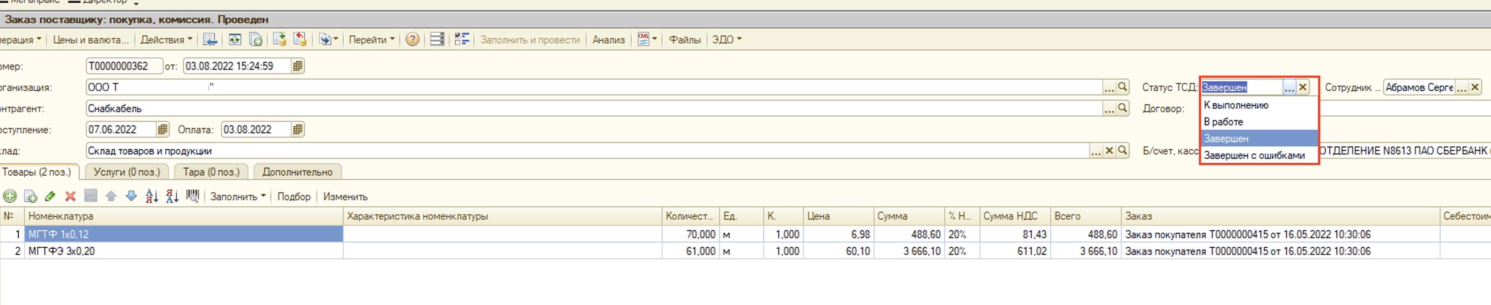Expand the Действия dropdown menu

pos(166,39)
